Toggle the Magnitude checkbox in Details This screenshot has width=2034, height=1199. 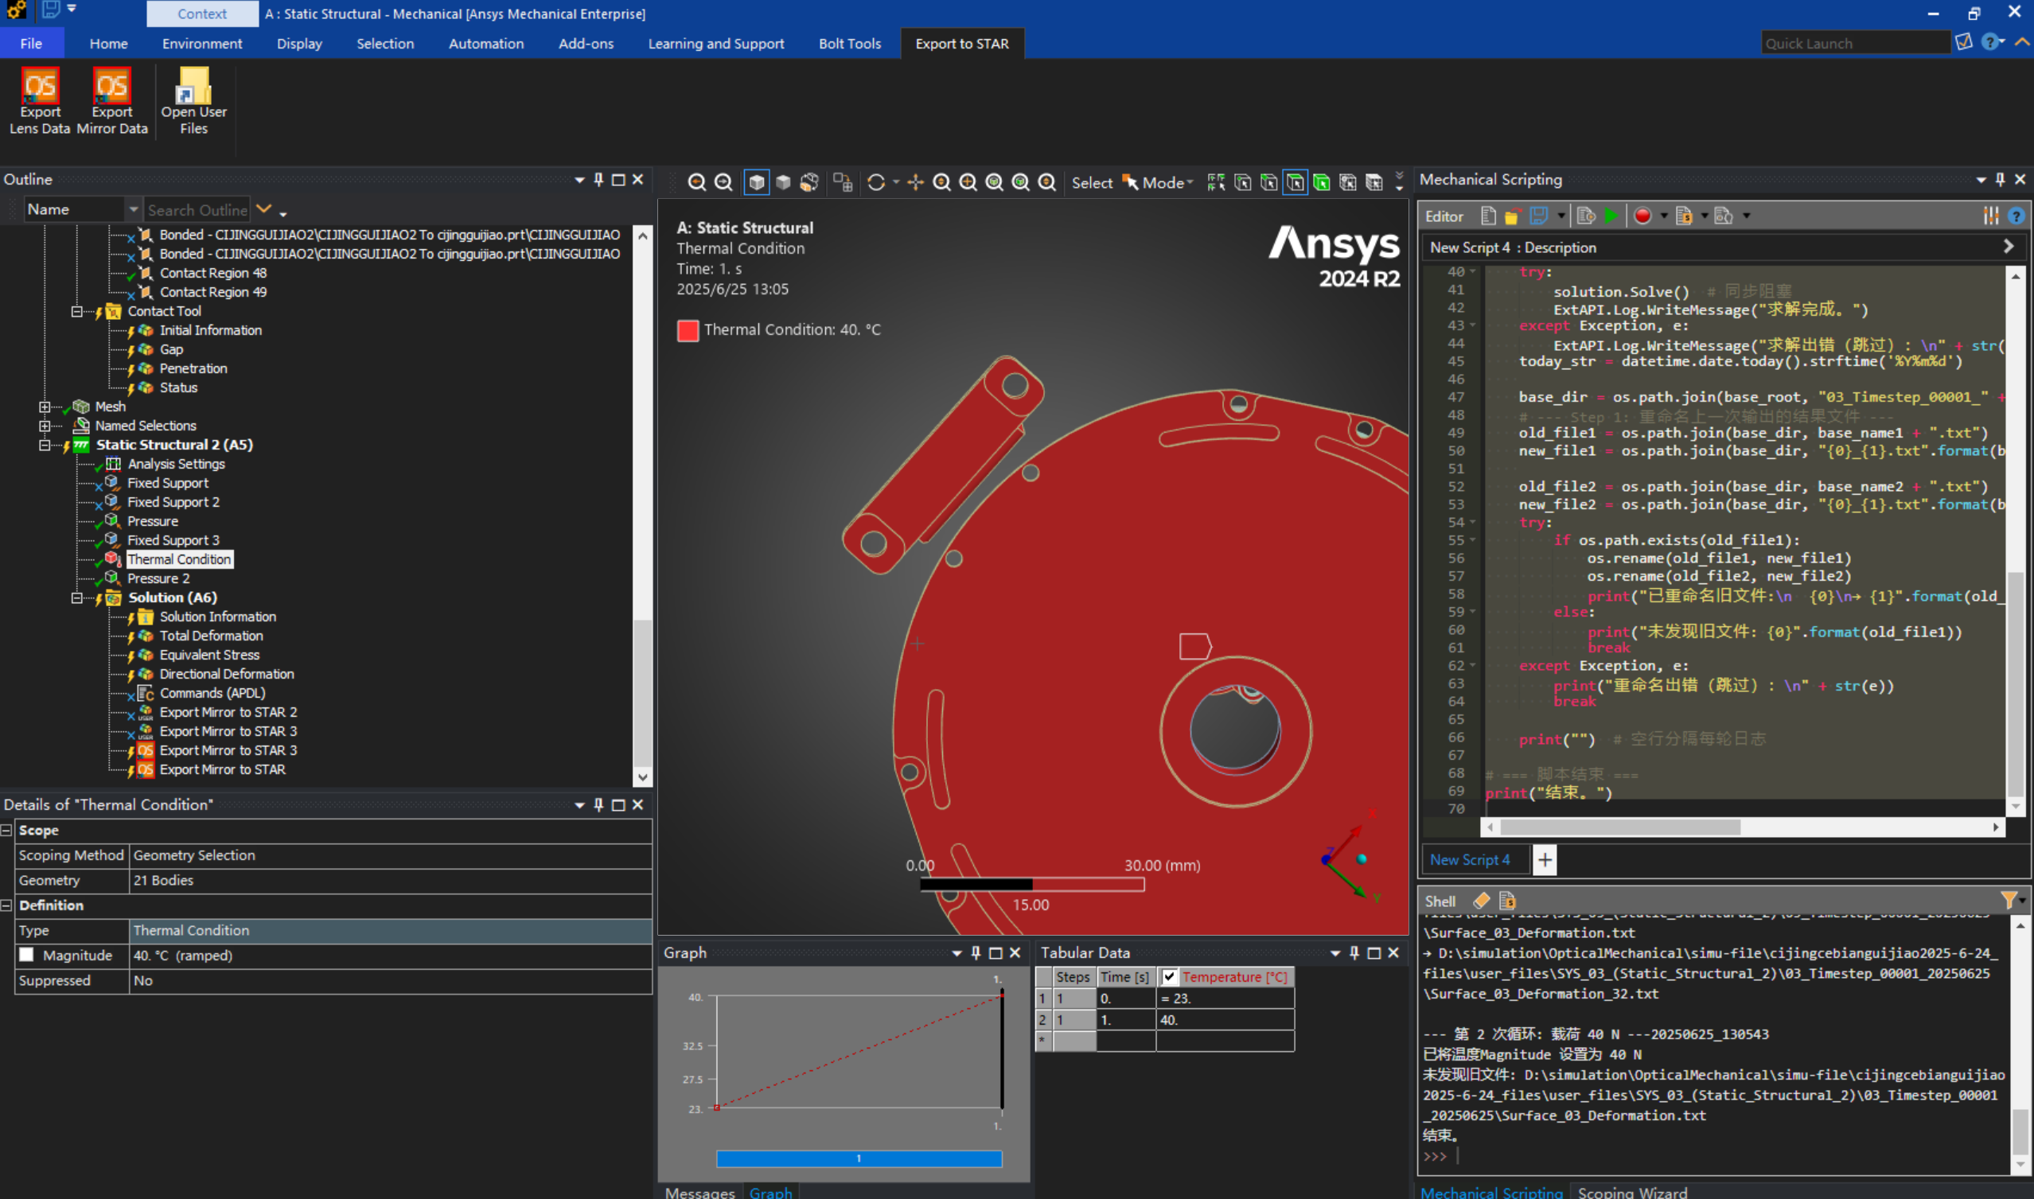point(27,954)
